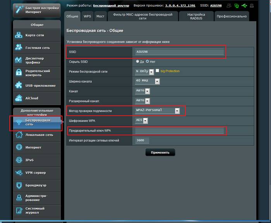Select Да radio button for Скрыть SSID

click(137, 61)
